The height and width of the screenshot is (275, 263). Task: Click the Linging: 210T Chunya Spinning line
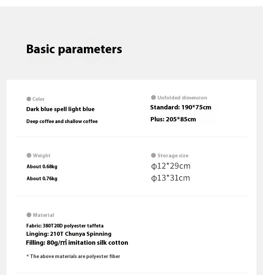pyautogui.click(x=69, y=234)
